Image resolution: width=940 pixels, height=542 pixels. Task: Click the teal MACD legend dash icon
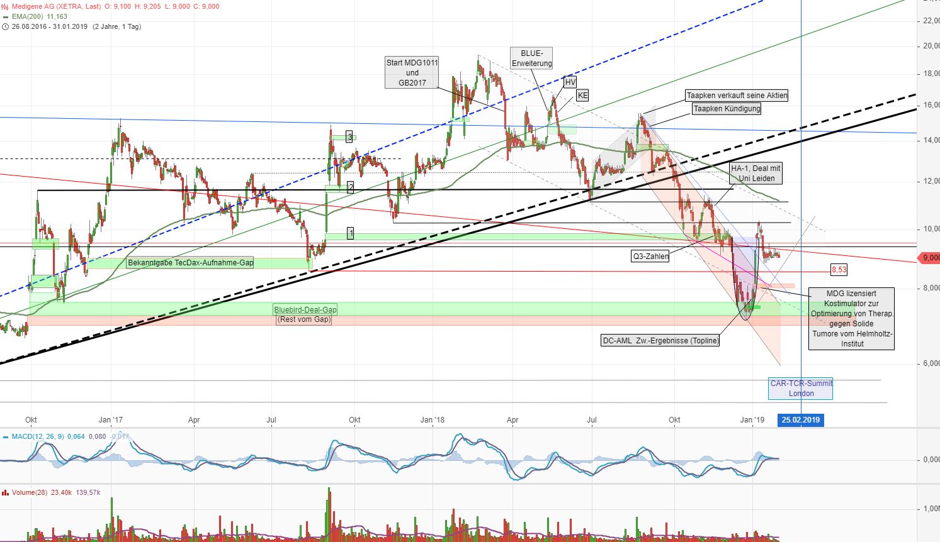pos(6,436)
